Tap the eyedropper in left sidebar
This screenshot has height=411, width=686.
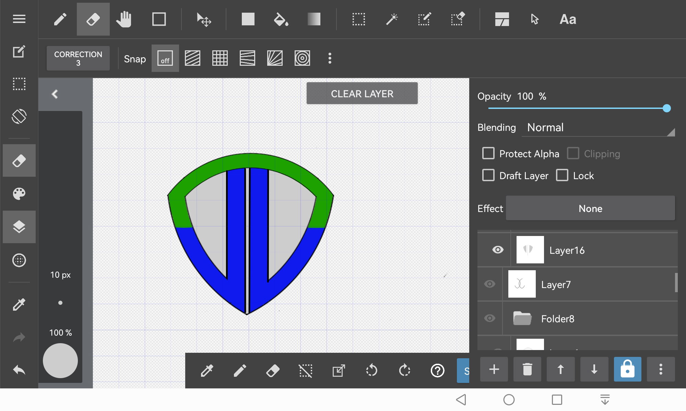(19, 304)
